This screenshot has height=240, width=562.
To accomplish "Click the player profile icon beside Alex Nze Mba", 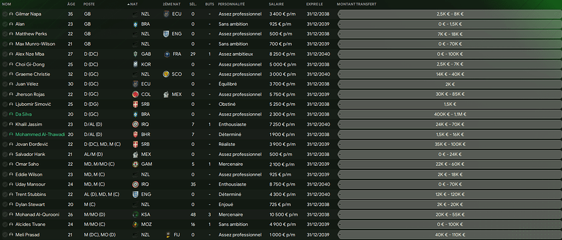I will [x=11, y=54].
